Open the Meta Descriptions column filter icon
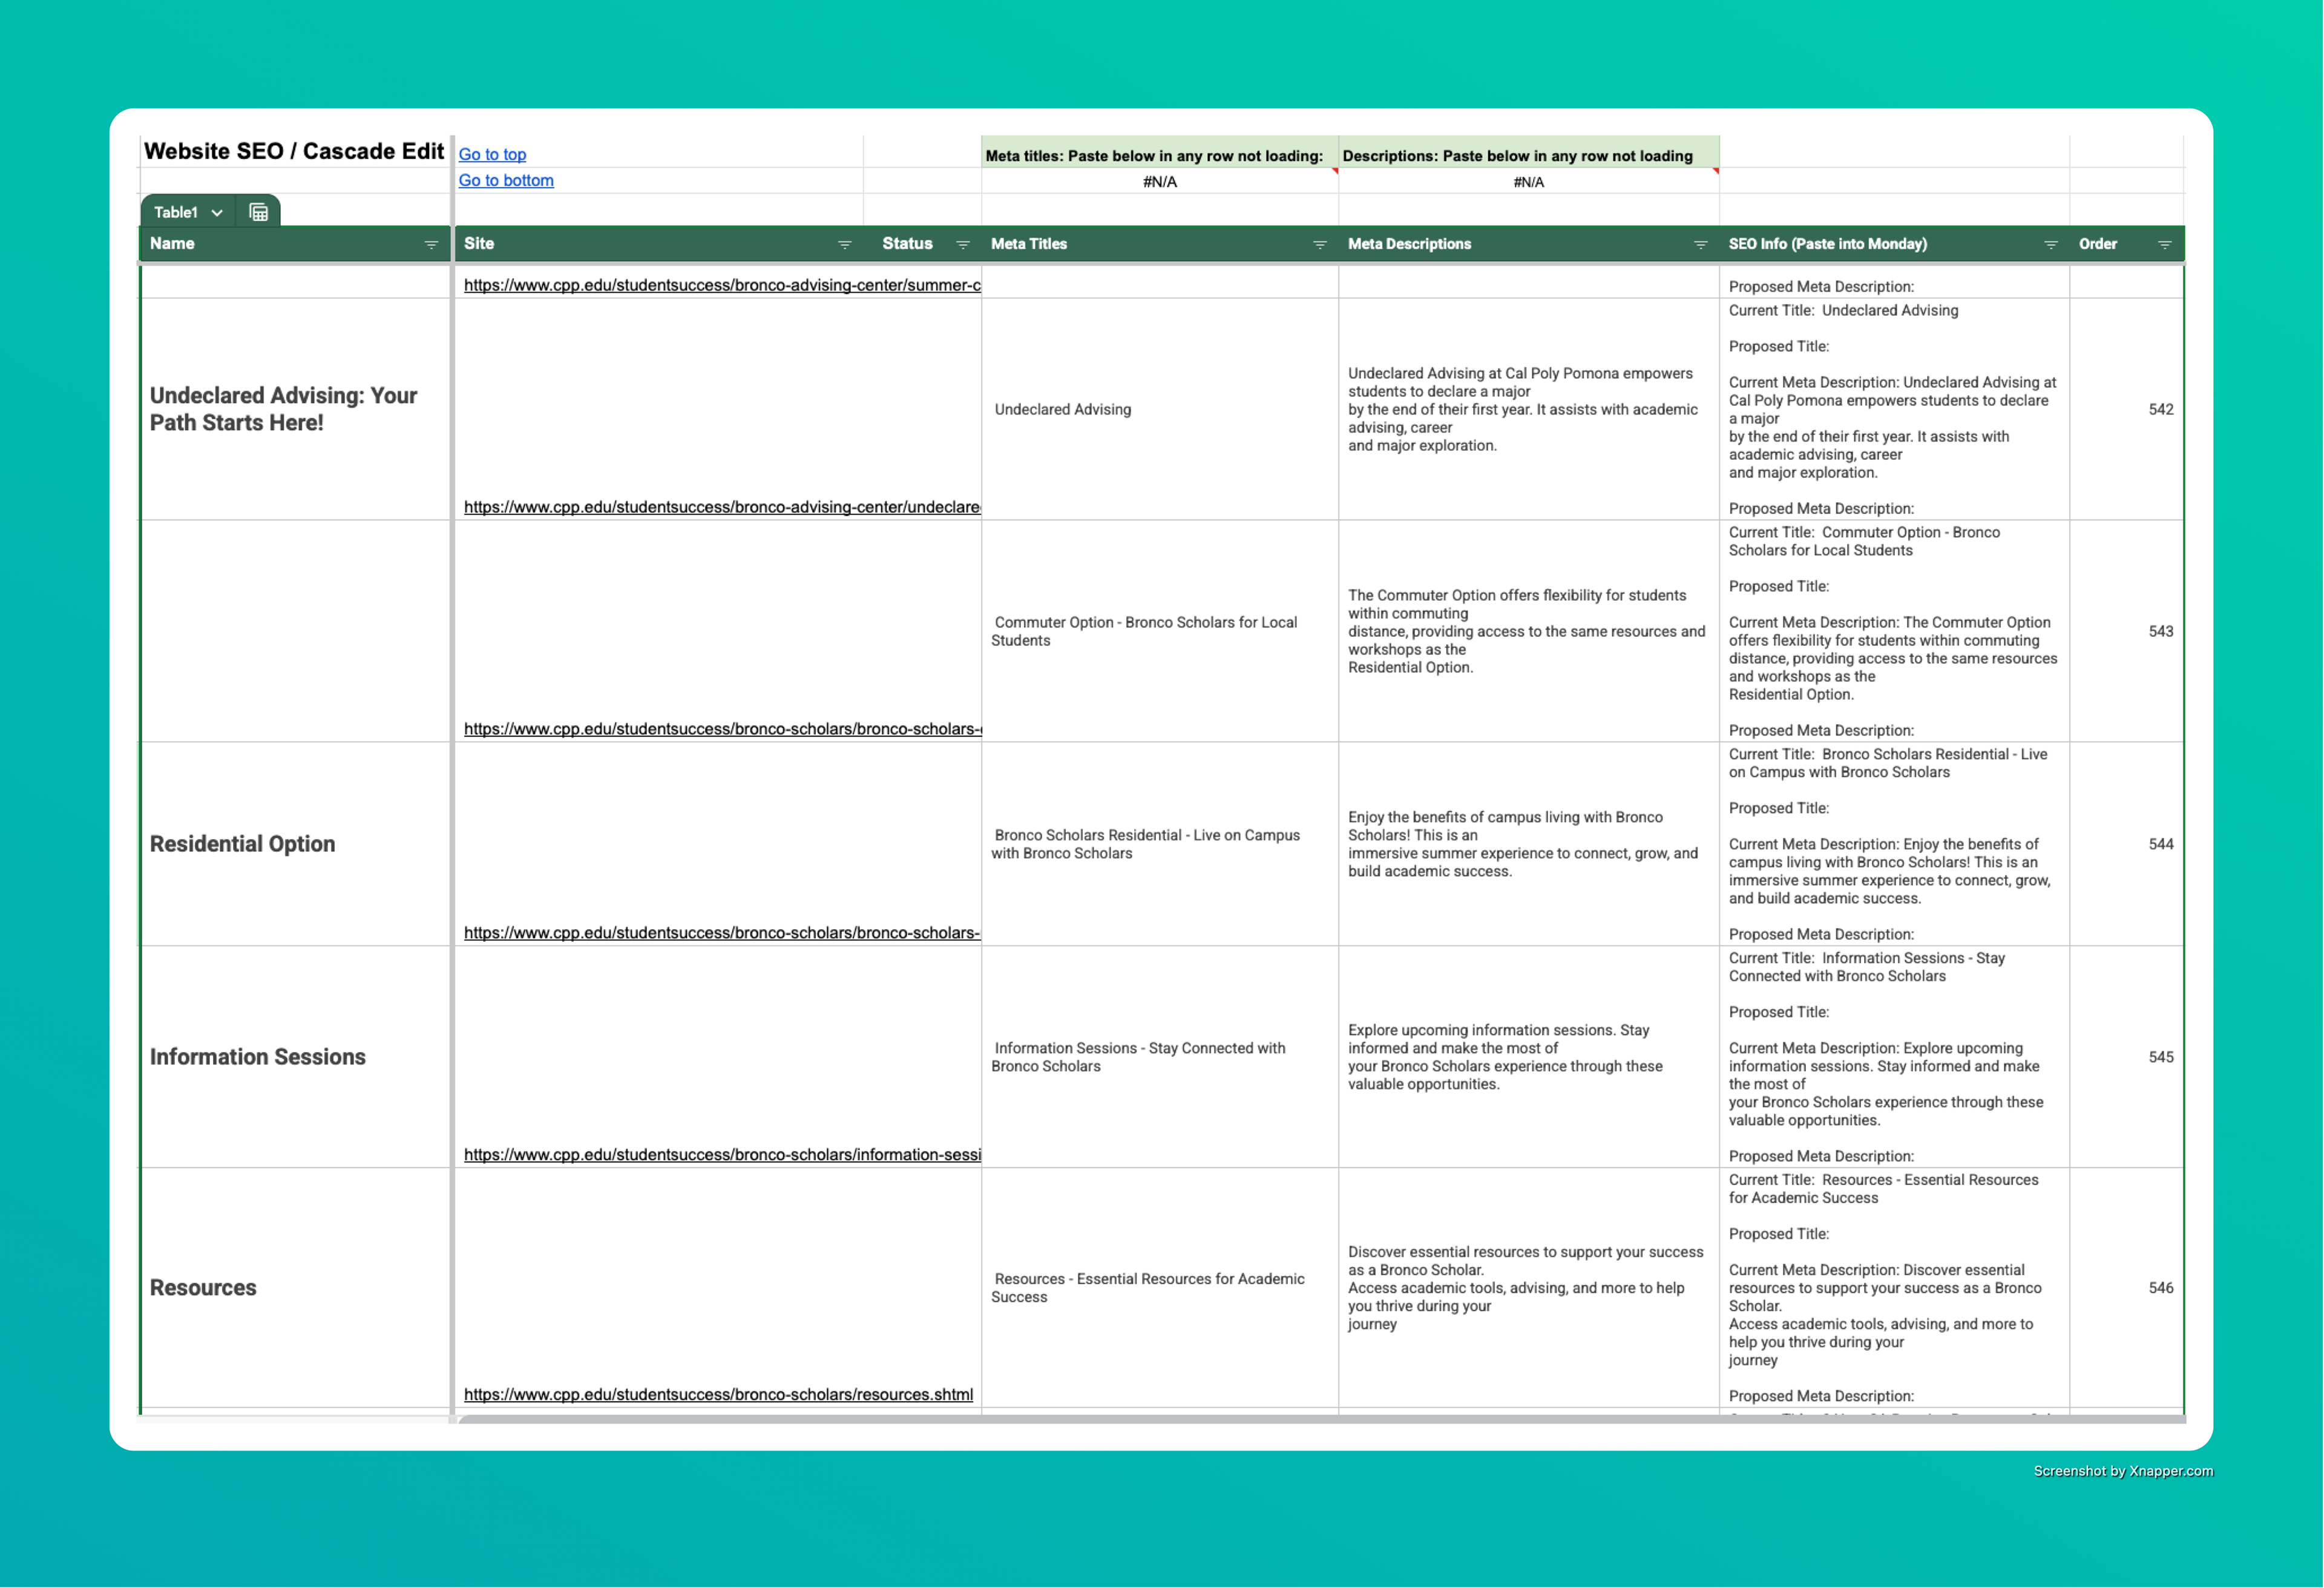This screenshot has width=2324, height=1588. (1700, 245)
